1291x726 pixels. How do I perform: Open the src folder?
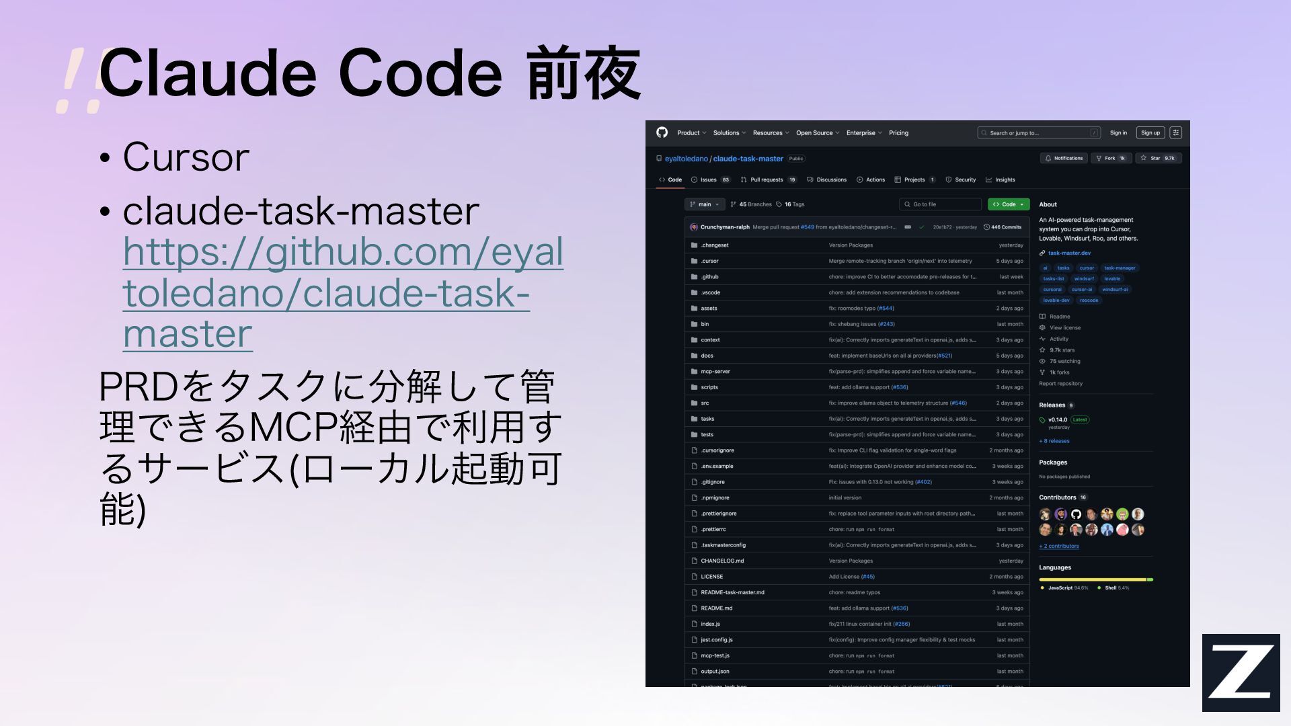click(x=705, y=403)
